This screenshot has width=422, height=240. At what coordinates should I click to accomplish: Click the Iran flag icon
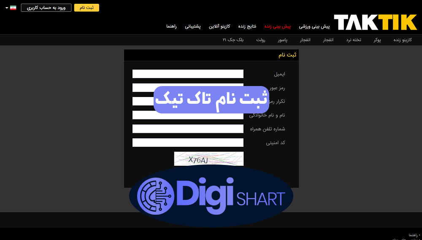(13, 8)
